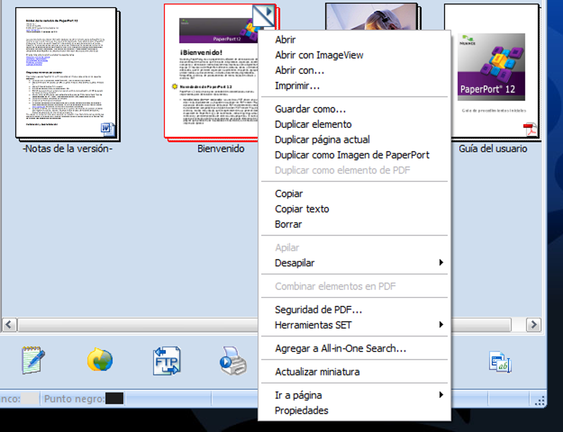563x432 pixels.
Task: Select Actualizar miniatura
Action: (354, 372)
